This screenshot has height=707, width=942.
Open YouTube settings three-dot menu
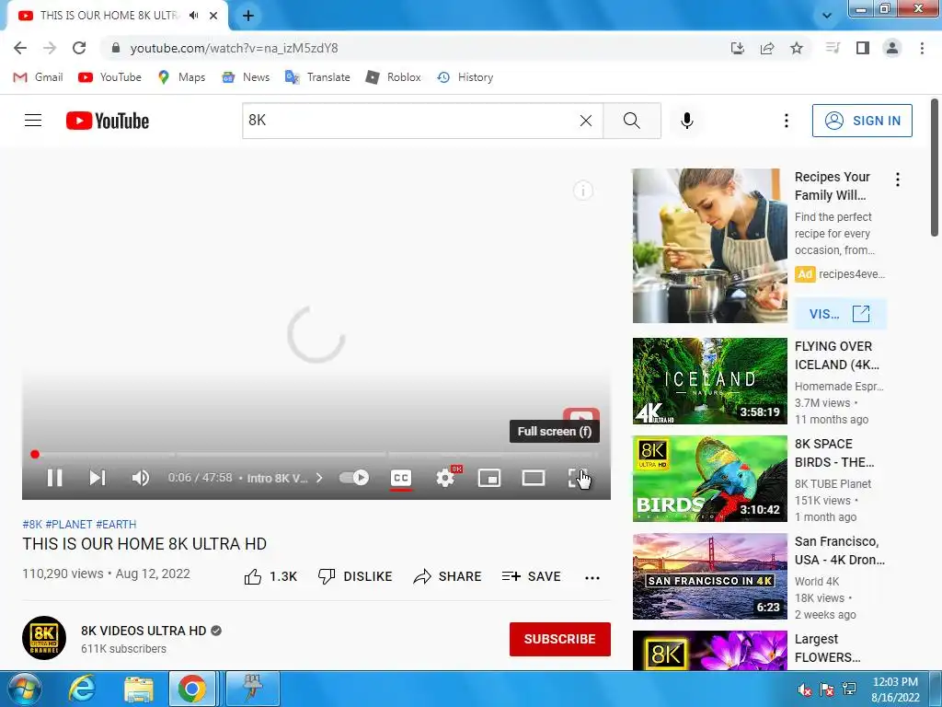pyautogui.click(x=786, y=121)
